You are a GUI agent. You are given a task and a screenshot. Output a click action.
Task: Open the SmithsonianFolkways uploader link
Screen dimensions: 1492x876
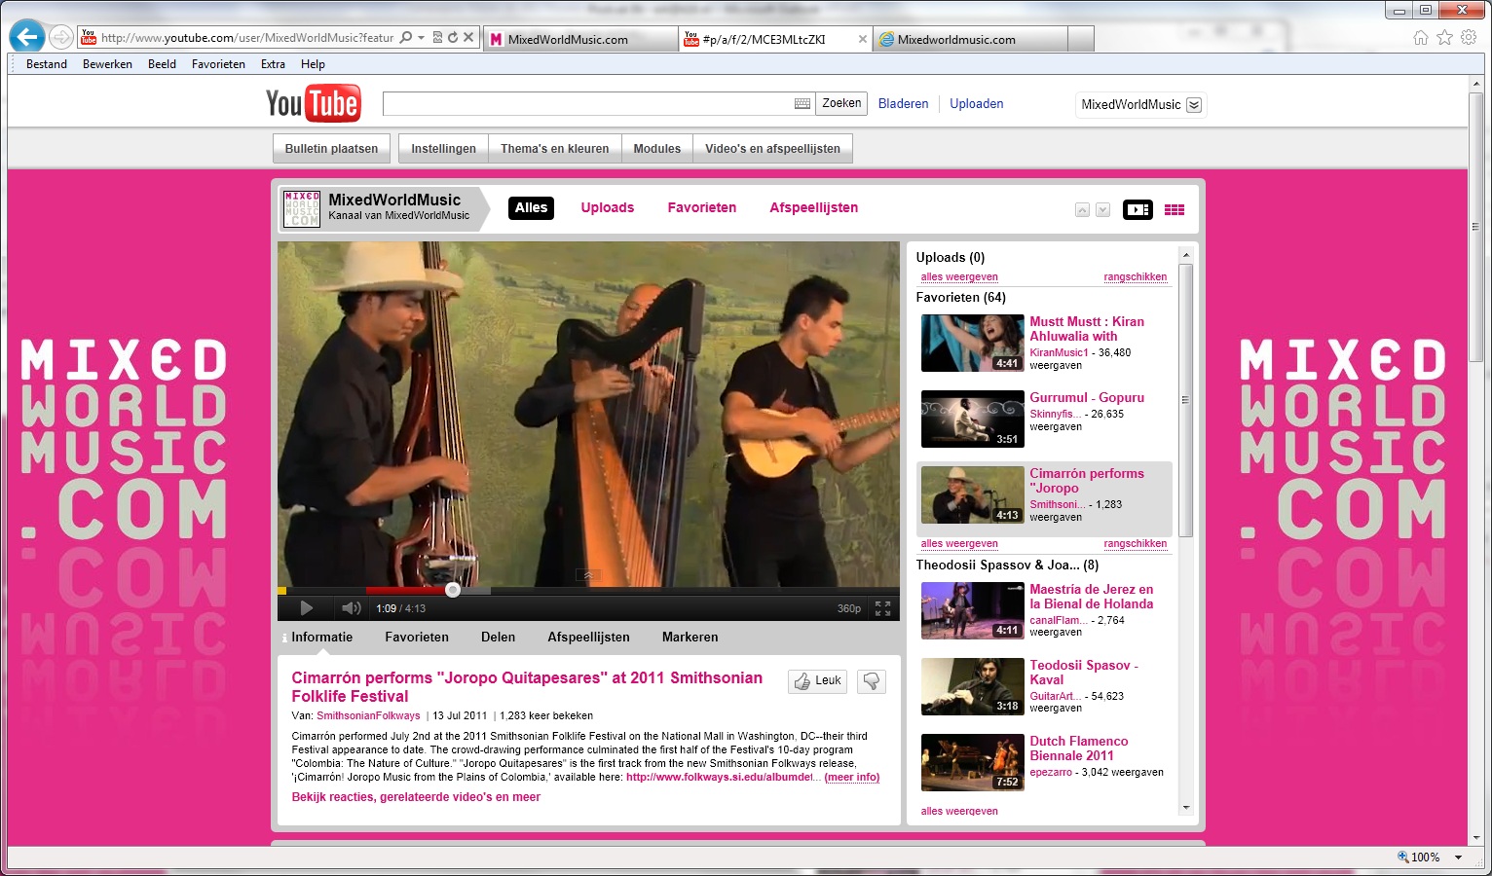click(368, 715)
